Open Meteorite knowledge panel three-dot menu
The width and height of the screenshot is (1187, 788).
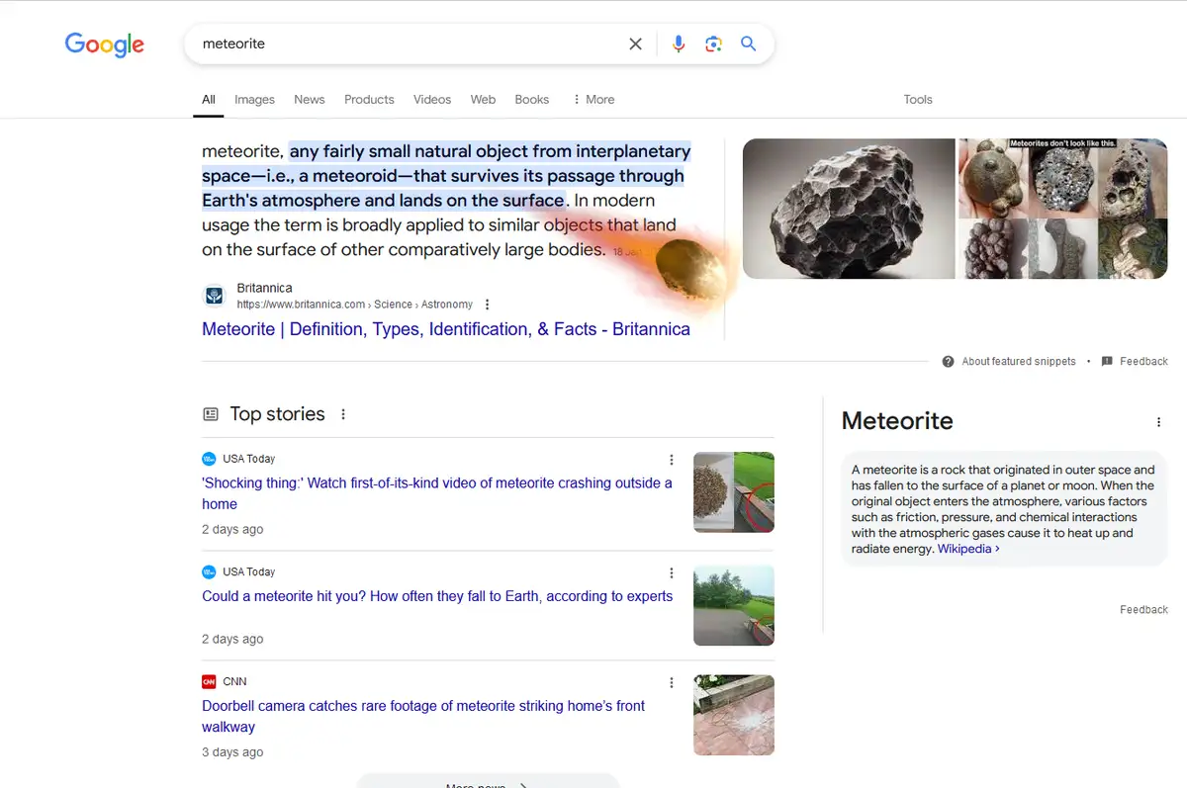click(x=1158, y=422)
